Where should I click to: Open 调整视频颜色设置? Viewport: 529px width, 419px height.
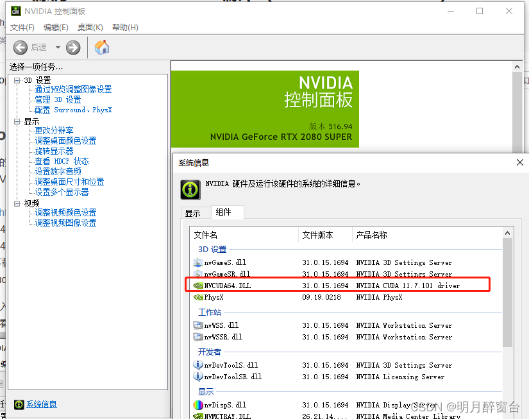(66, 212)
